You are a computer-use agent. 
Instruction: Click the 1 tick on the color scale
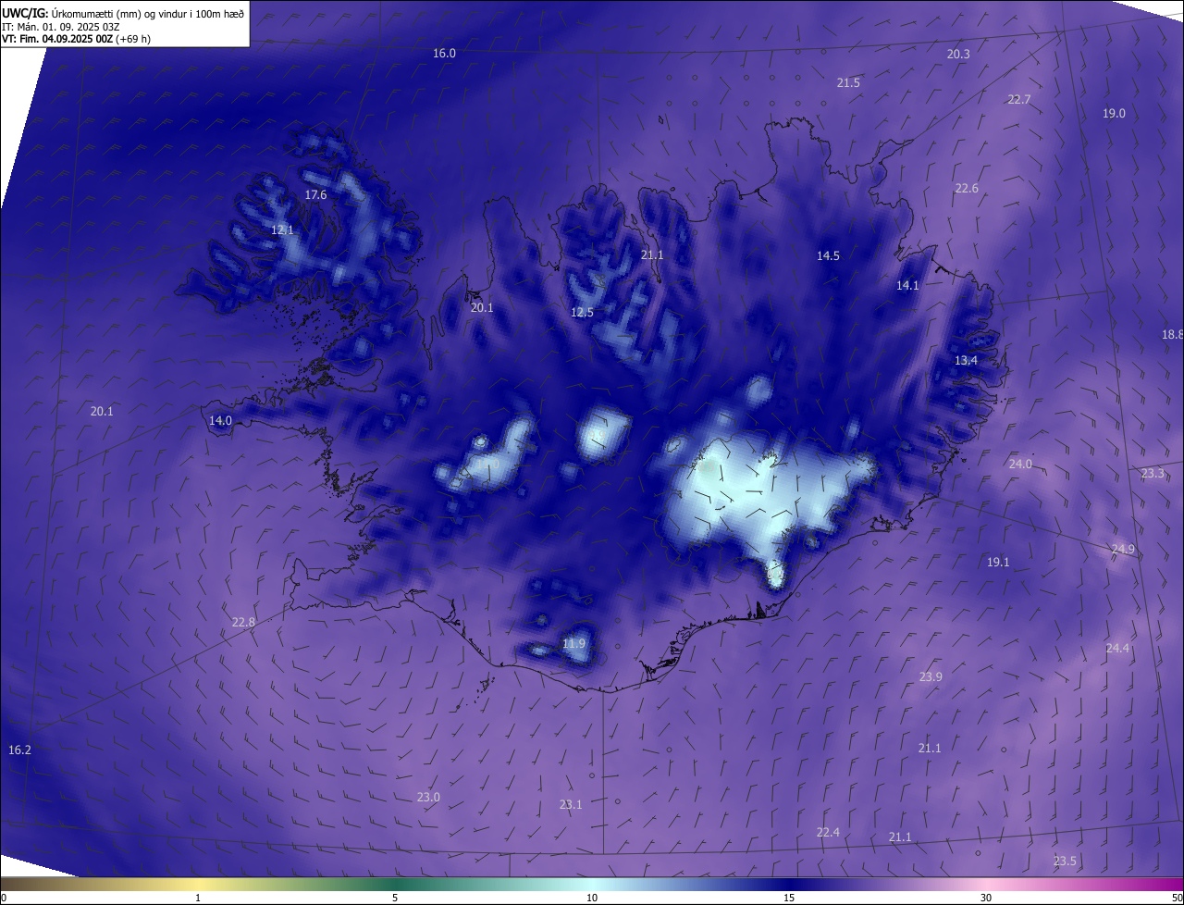pyautogui.click(x=198, y=899)
